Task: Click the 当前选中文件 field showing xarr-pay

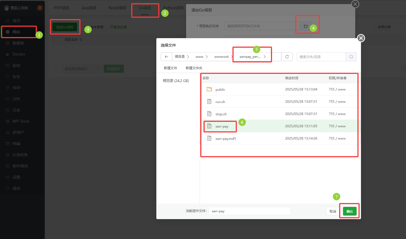Action: pyautogui.click(x=250, y=211)
